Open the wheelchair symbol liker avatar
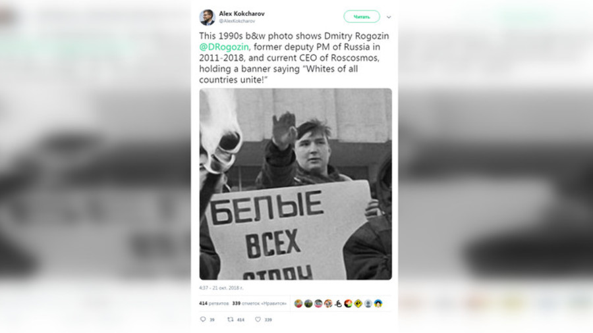This screenshot has height=333, width=593. [x=338, y=303]
